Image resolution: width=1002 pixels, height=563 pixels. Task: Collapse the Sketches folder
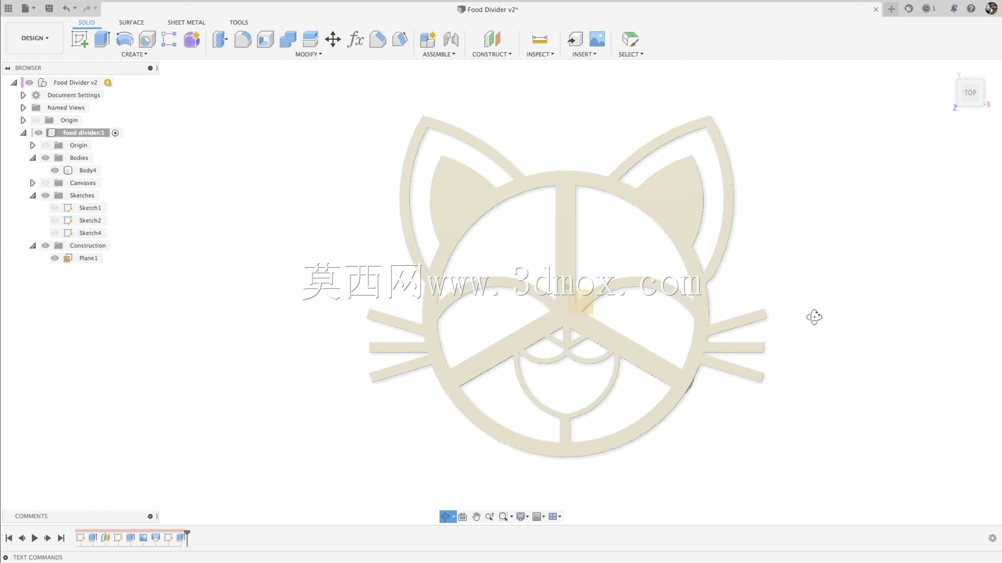click(x=33, y=196)
